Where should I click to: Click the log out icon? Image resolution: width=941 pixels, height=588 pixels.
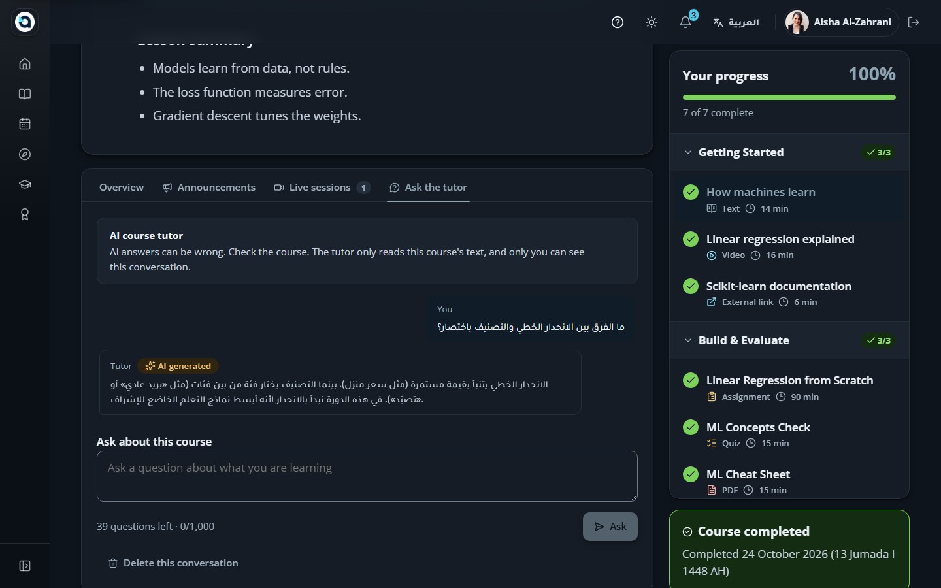pyautogui.click(x=914, y=22)
